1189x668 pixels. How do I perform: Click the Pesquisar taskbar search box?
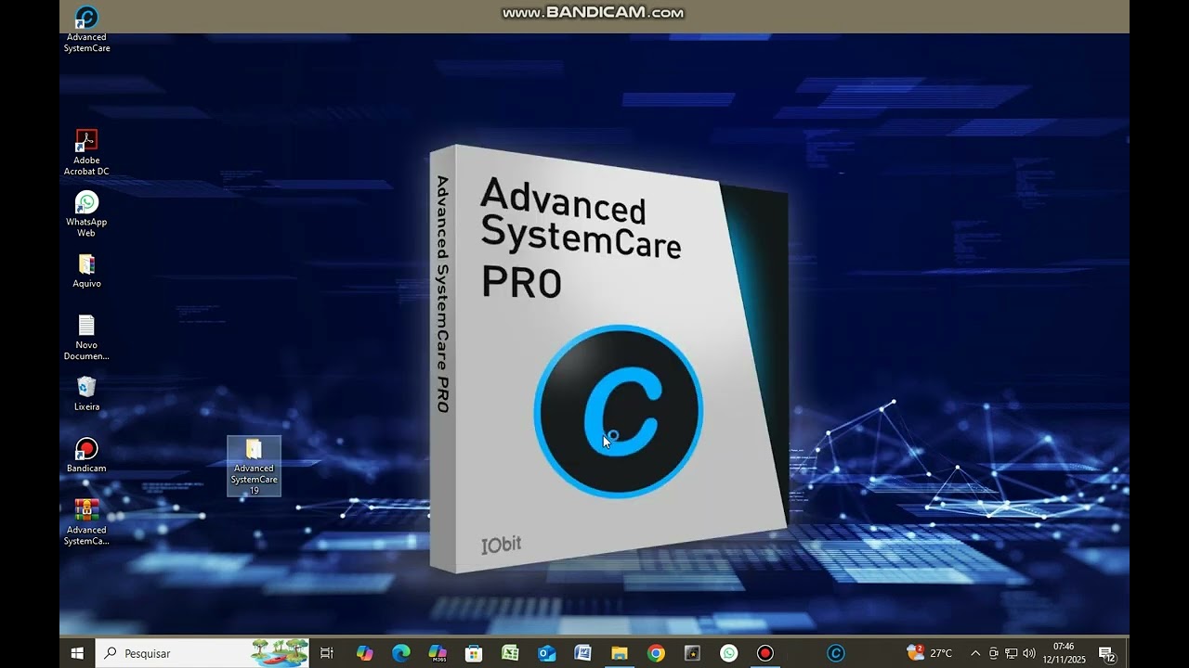click(x=203, y=653)
